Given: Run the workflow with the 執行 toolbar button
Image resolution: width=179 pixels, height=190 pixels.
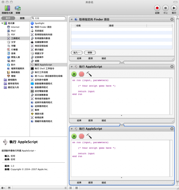Looking at the screenshot, I should 174,8.
